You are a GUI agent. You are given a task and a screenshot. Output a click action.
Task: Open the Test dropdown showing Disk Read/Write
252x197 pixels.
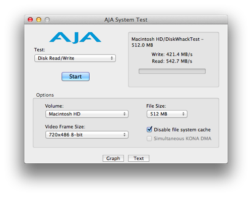click(x=75, y=58)
